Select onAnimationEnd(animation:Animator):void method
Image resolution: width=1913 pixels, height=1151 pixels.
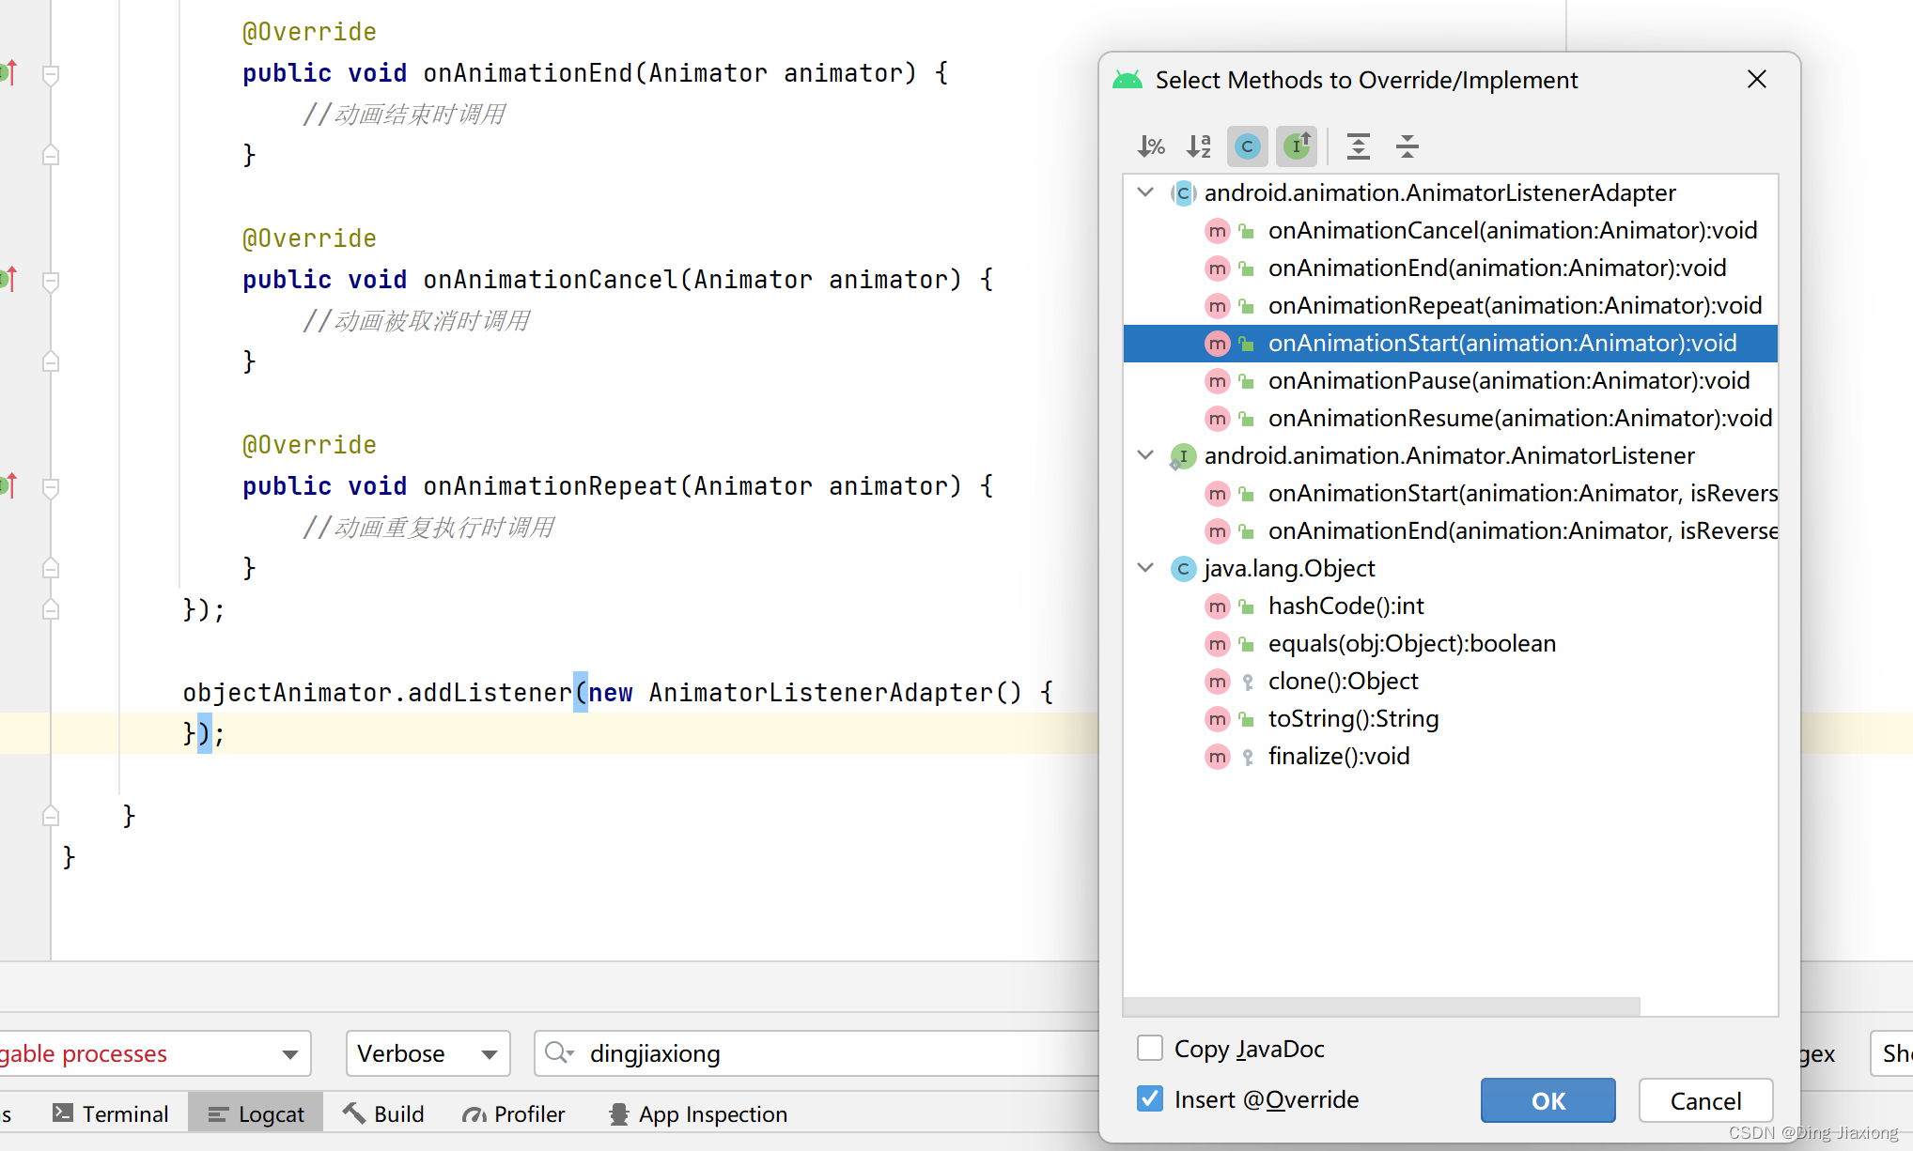pos(1451,269)
